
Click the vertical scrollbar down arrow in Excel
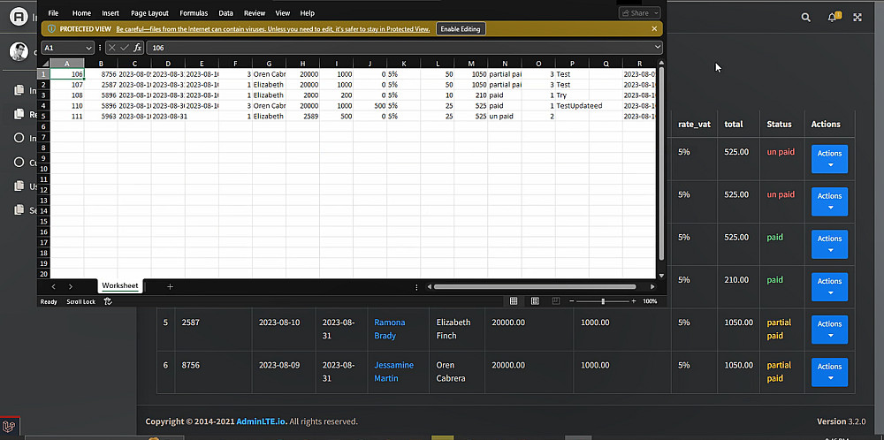coord(661,275)
